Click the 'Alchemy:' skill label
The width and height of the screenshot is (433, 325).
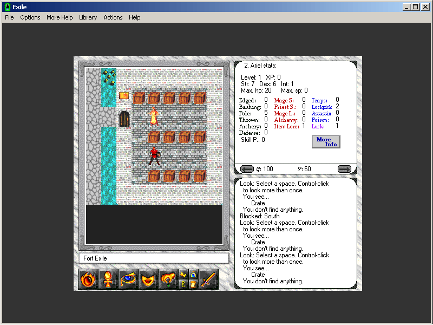tap(286, 120)
